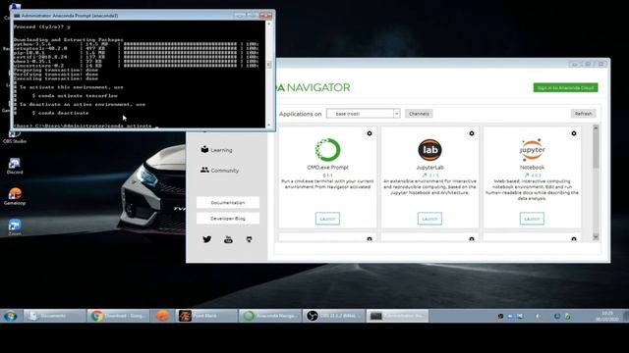Launch CMD.exe Prompt

point(327,219)
